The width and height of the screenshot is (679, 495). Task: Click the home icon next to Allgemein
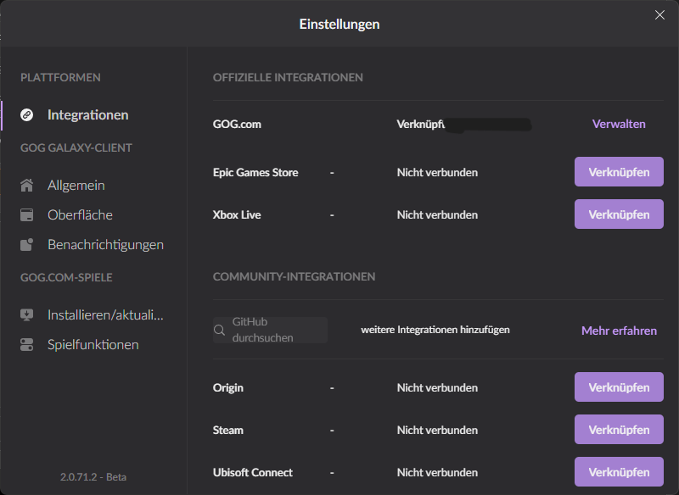tap(26, 185)
